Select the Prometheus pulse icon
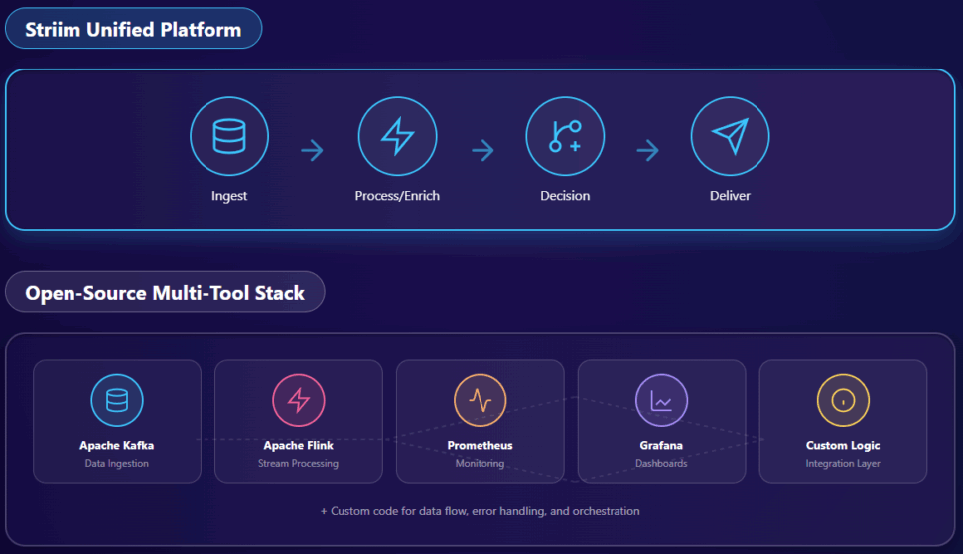This screenshot has width=963, height=554. pos(481,400)
